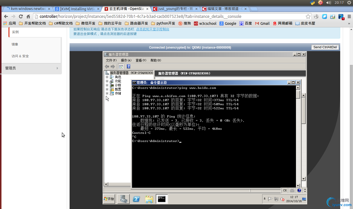353x209 pixels.
Task: Click the network tray icon in Windows
Action: tap(276, 199)
